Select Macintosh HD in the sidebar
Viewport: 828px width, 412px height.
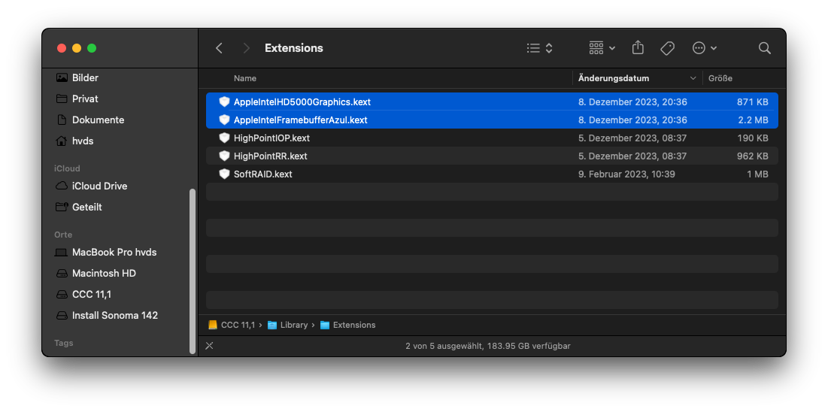click(x=104, y=273)
